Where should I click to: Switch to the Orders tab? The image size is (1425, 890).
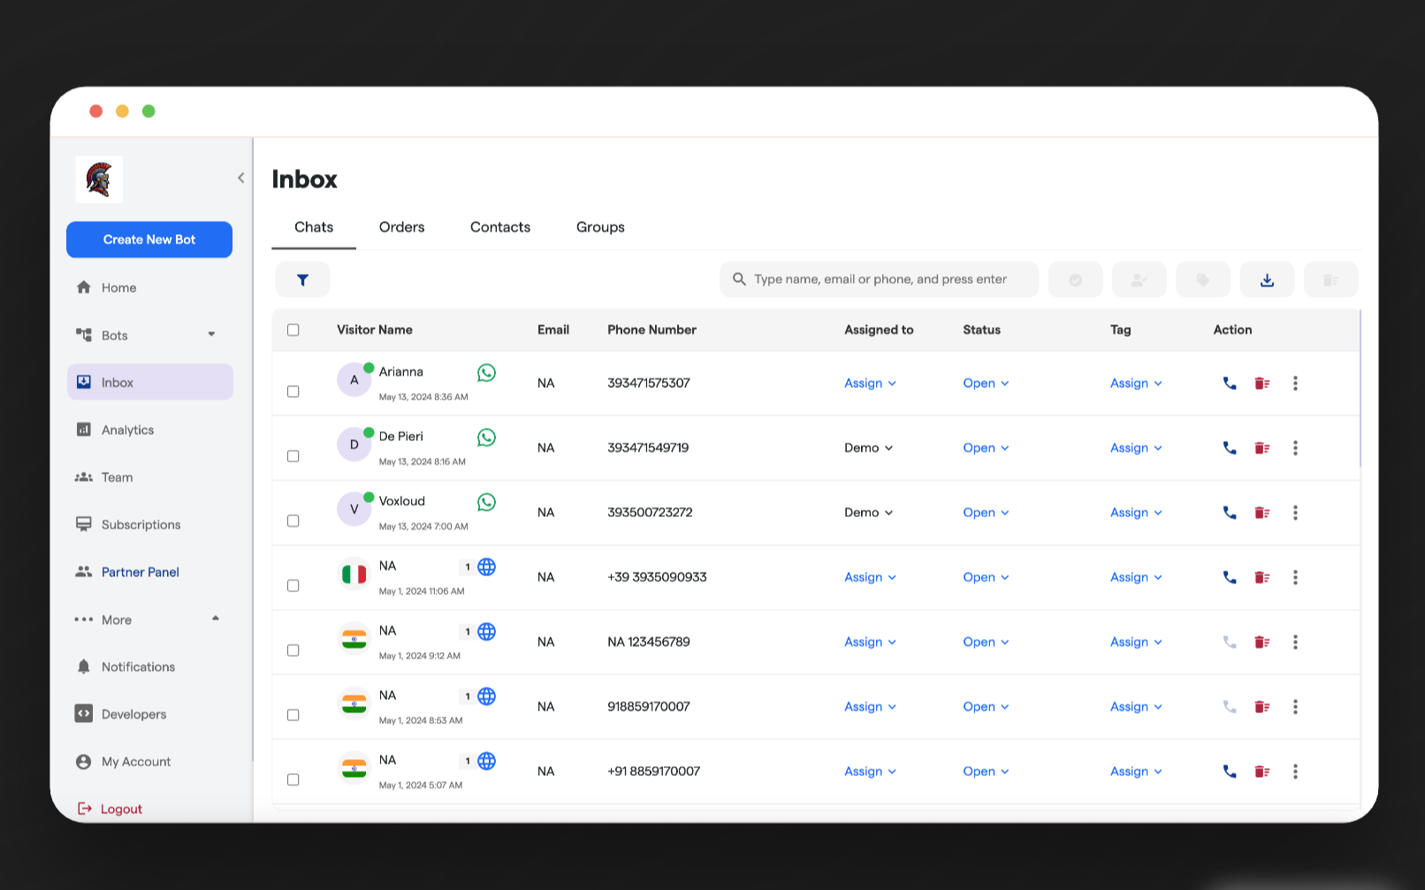click(401, 227)
